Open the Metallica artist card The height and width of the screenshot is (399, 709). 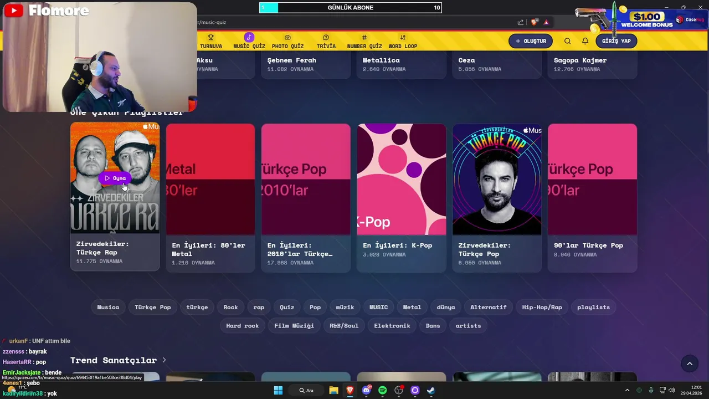pos(402,64)
